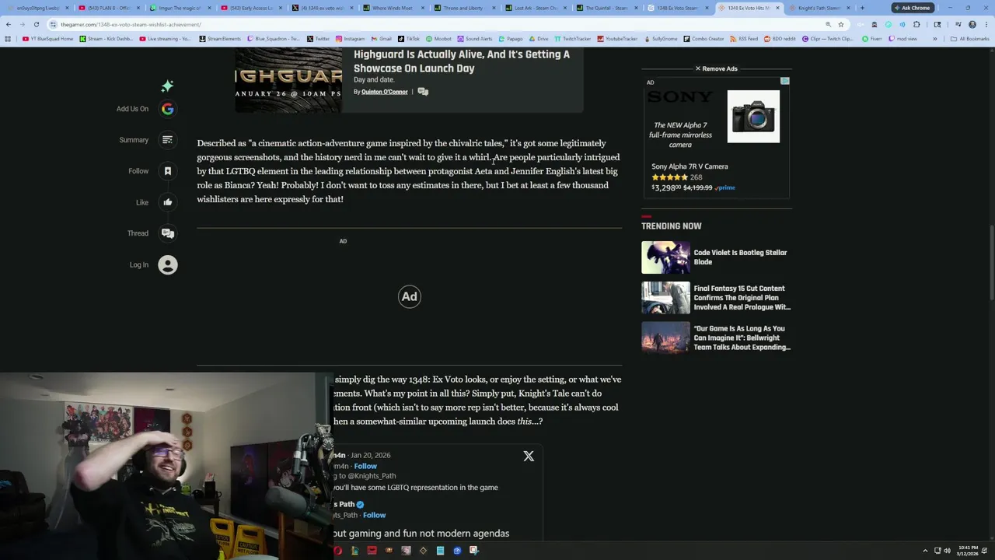Open the article Summary icon
Screen dimensions: 995x560
(x=167, y=140)
